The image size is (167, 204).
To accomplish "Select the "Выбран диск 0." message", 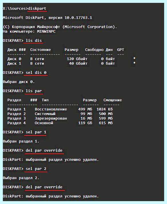I will click(x=19, y=82).
